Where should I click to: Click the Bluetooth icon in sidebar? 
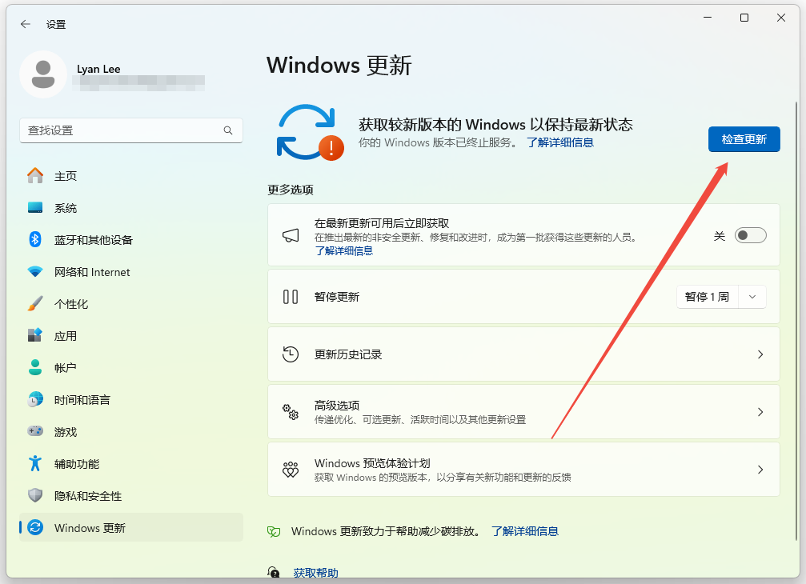coord(35,239)
